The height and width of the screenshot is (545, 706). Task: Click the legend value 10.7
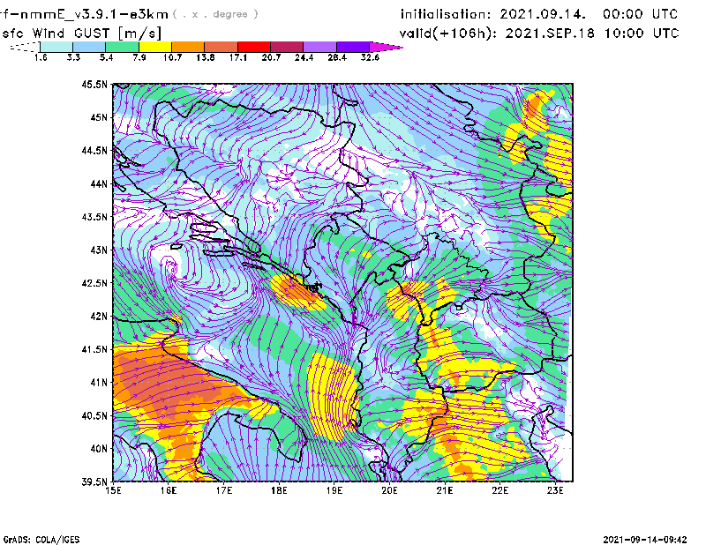point(172,57)
